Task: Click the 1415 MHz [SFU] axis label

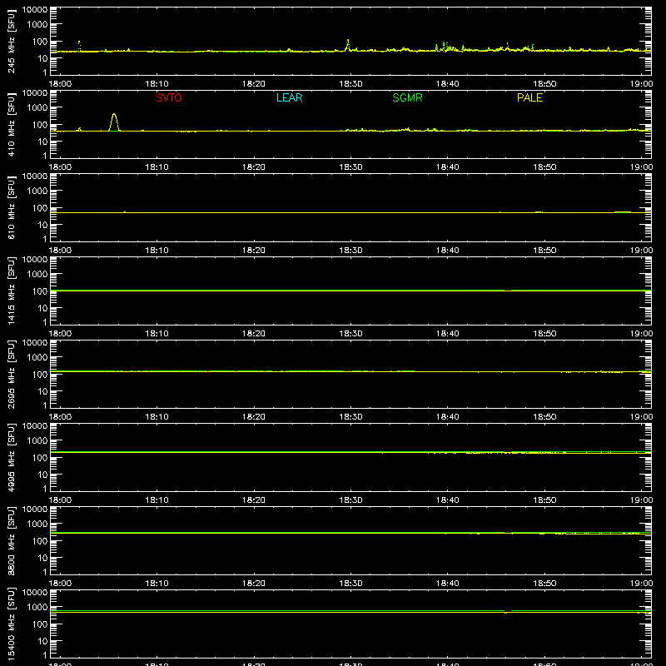Action: tap(11, 291)
